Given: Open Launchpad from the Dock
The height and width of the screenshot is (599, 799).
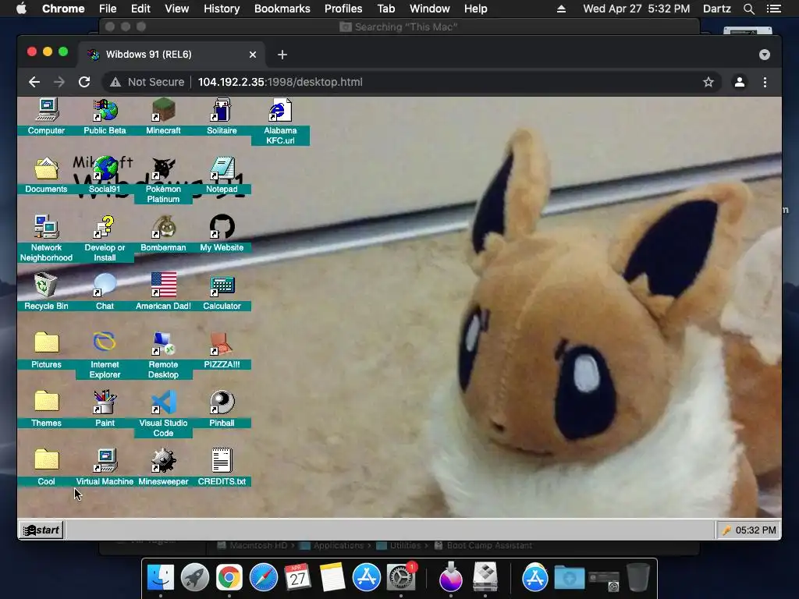Looking at the screenshot, I should [x=194, y=578].
